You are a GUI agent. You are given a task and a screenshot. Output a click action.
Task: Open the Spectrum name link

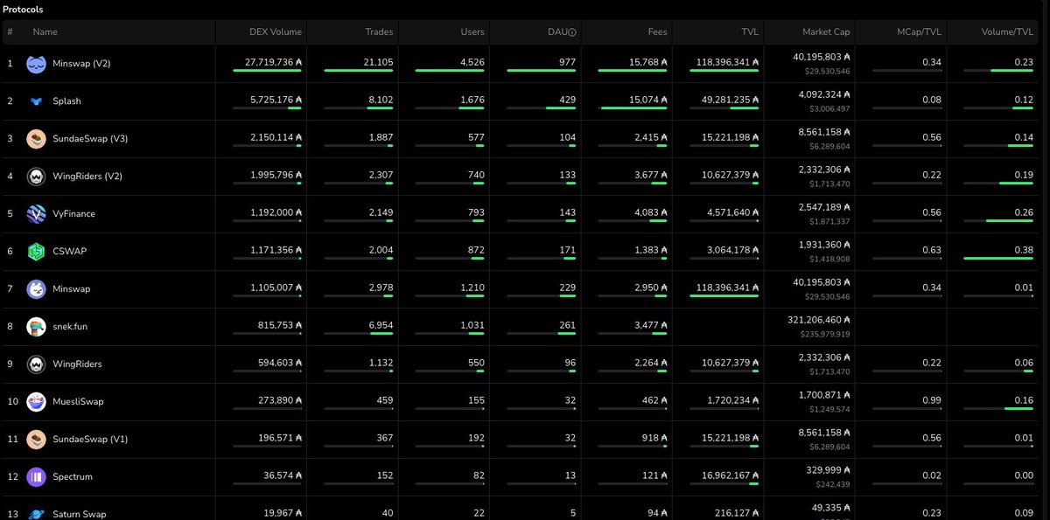73,477
